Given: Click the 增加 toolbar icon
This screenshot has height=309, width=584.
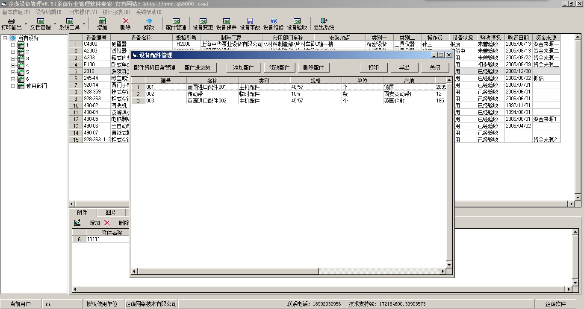Looking at the screenshot, I should [x=102, y=21].
